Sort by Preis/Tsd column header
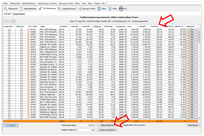The width and height of the screenshot is (204, 136). point(155,26)
